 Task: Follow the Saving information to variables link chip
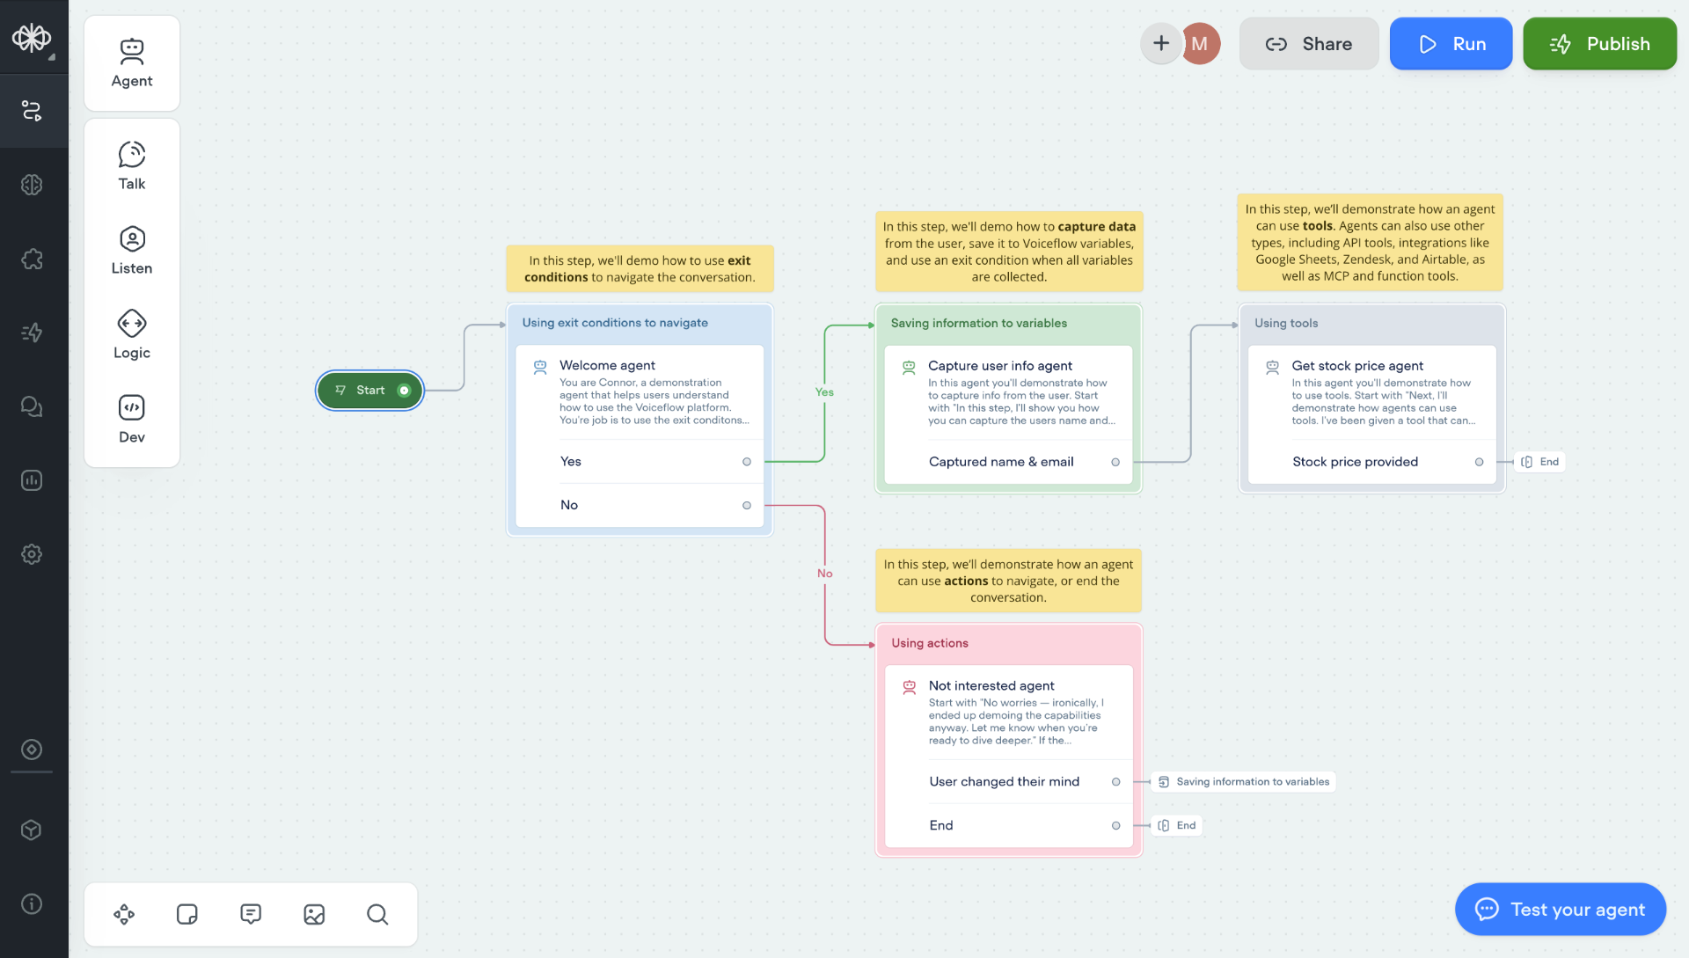(1243, 782)
